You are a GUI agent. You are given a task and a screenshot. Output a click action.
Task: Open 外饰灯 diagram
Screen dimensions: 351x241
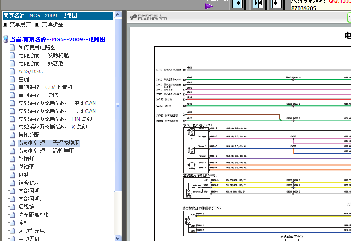26,159
